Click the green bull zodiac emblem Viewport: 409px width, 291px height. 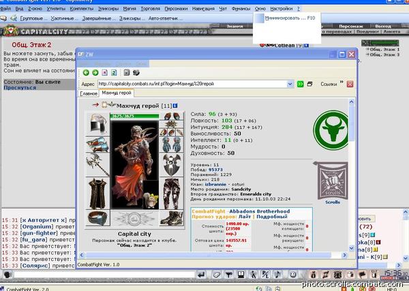click(331, 130)
